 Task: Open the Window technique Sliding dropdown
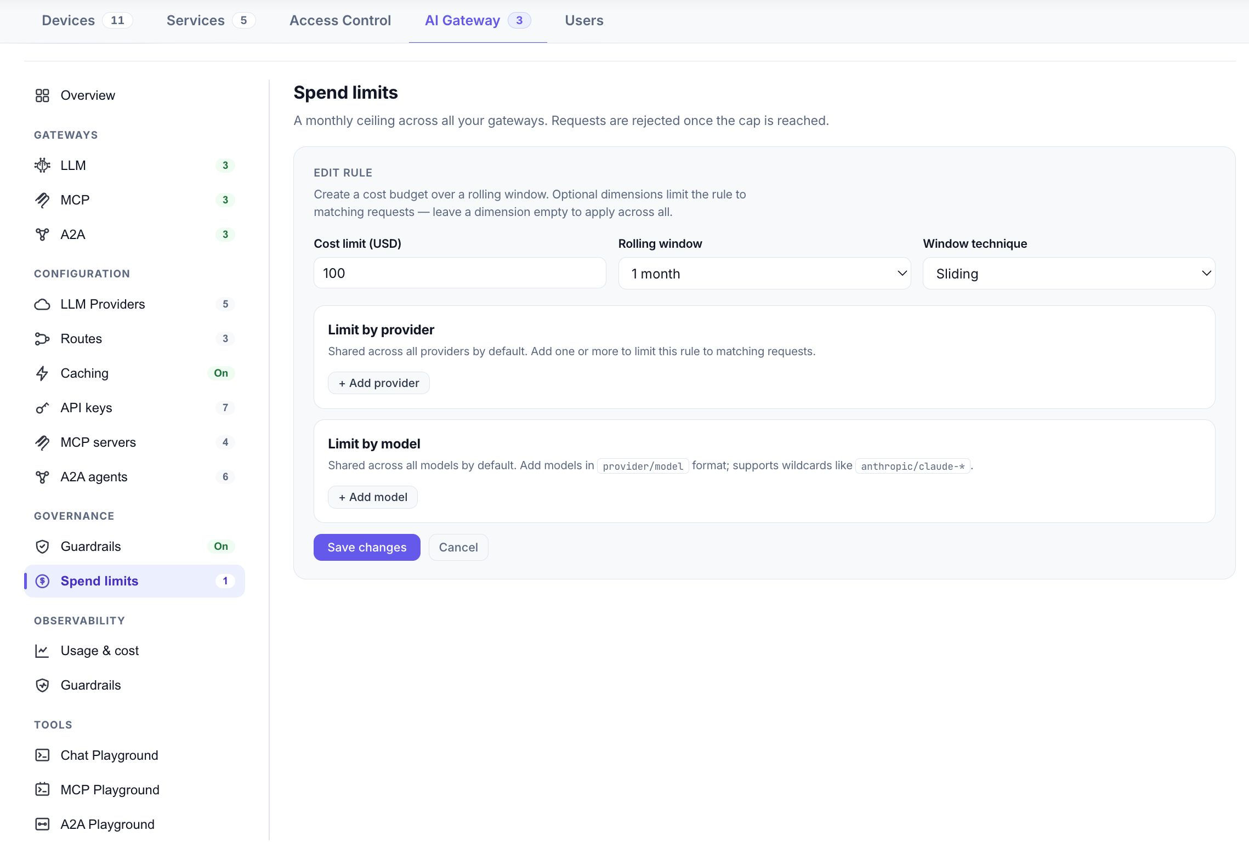(x=1069, y=274)
